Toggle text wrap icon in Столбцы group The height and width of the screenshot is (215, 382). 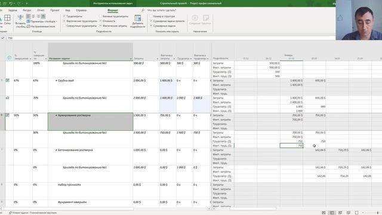43,16
